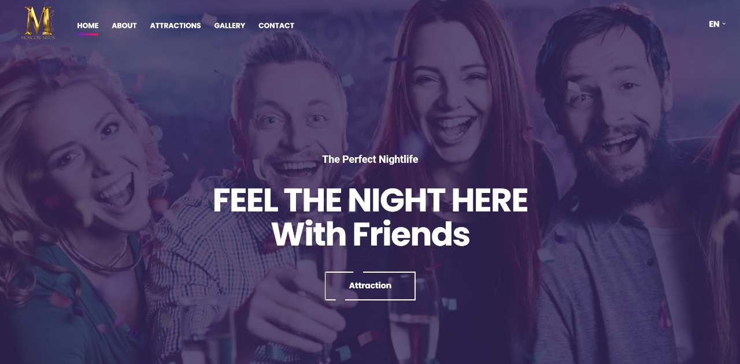
Task: Open the ATTRACTIONS navigation link
Action: pos(175,25)
